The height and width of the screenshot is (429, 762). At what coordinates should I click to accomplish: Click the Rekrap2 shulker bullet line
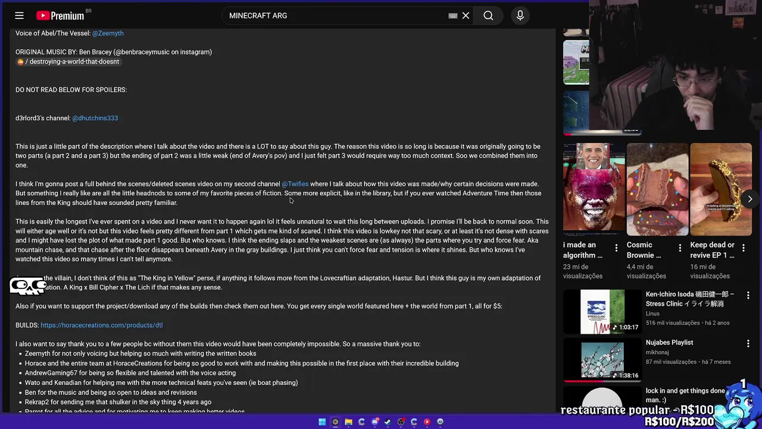click(118, 402)
